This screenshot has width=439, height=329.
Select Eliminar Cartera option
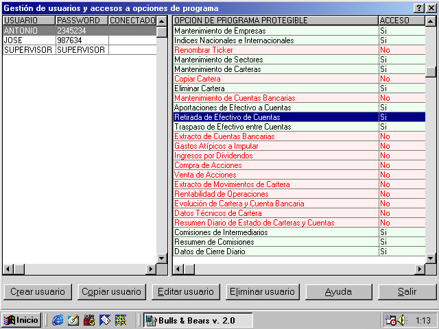(299, 88)
